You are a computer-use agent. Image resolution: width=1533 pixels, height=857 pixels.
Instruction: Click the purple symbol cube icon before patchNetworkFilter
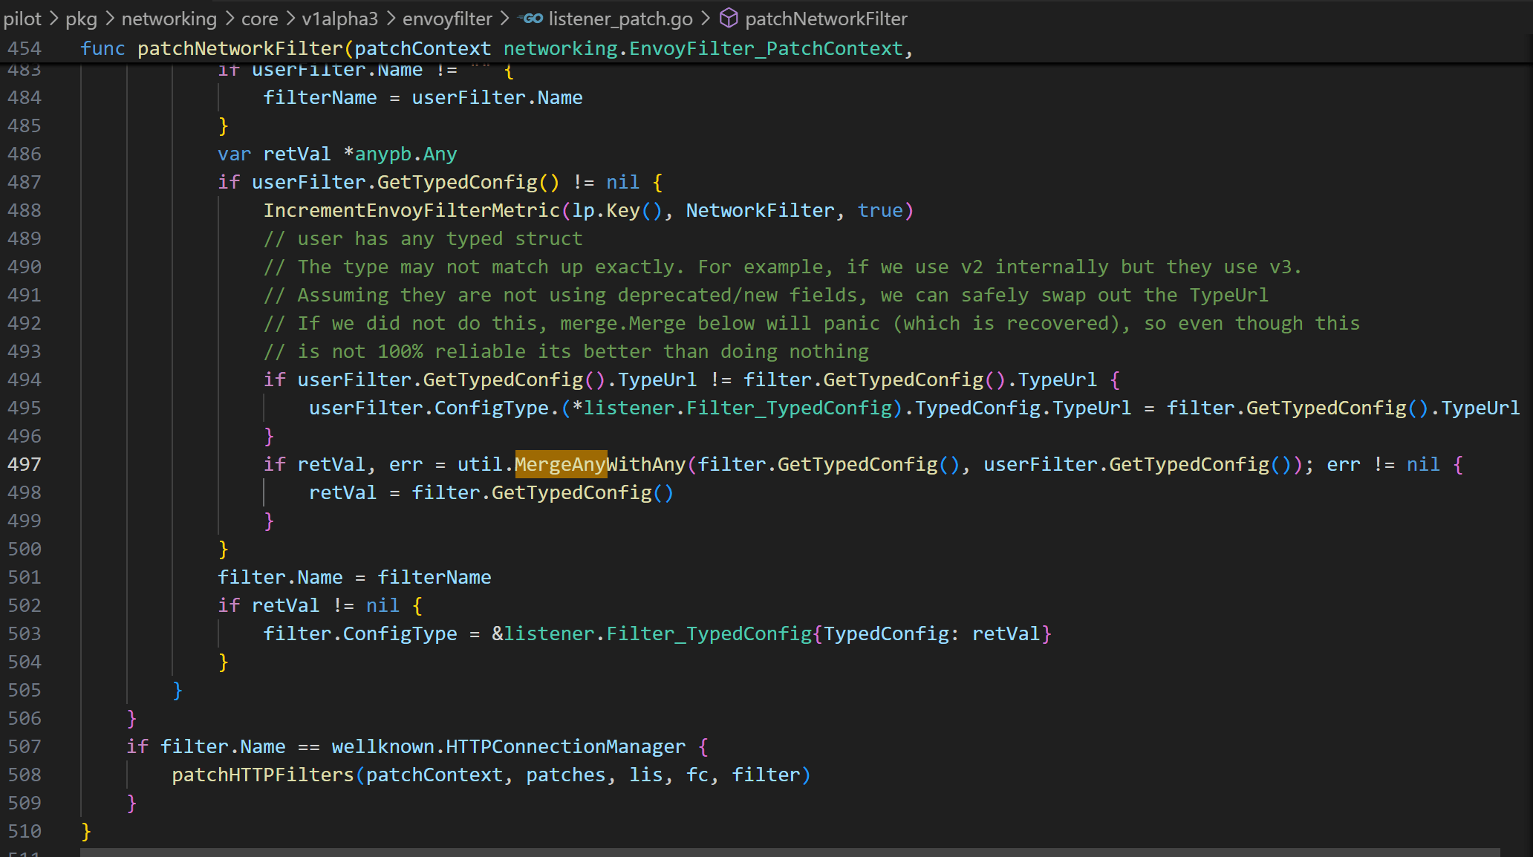pos(729,19)
